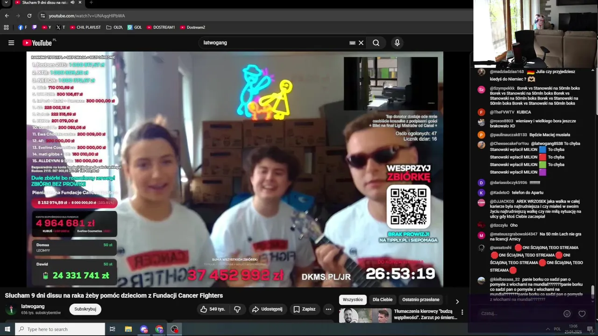Viewport: 598px width, 336px height.
Task: Open the latwogang channel avatar
Action: pyautogui.click(x=10, y=309)
